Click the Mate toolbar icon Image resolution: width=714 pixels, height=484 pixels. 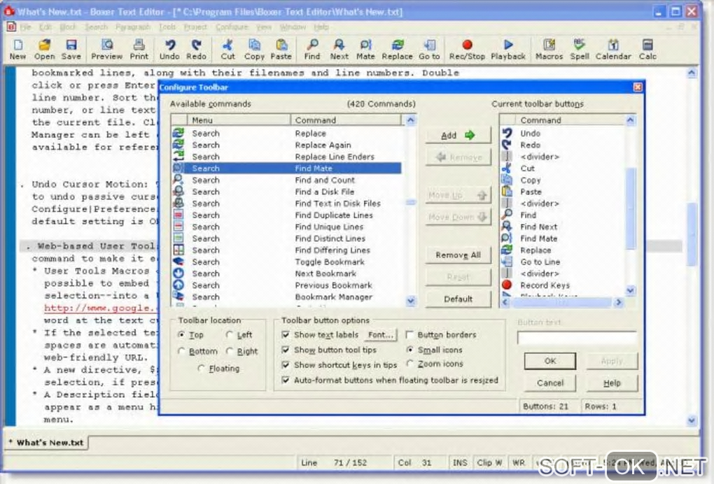[365, 48]
